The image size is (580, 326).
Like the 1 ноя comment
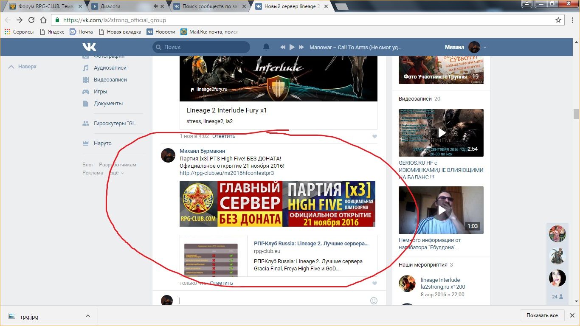point(374,137)
